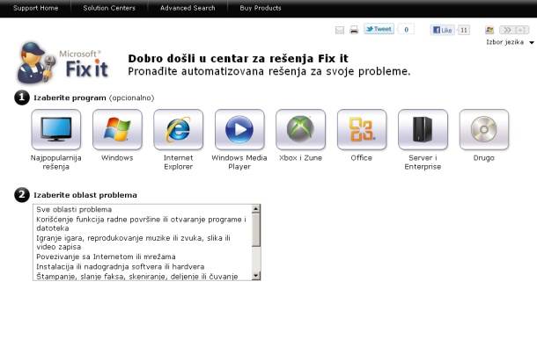Pick the Server i Enterprise icon
Screen dimensions: 537x347
(423, 129)
